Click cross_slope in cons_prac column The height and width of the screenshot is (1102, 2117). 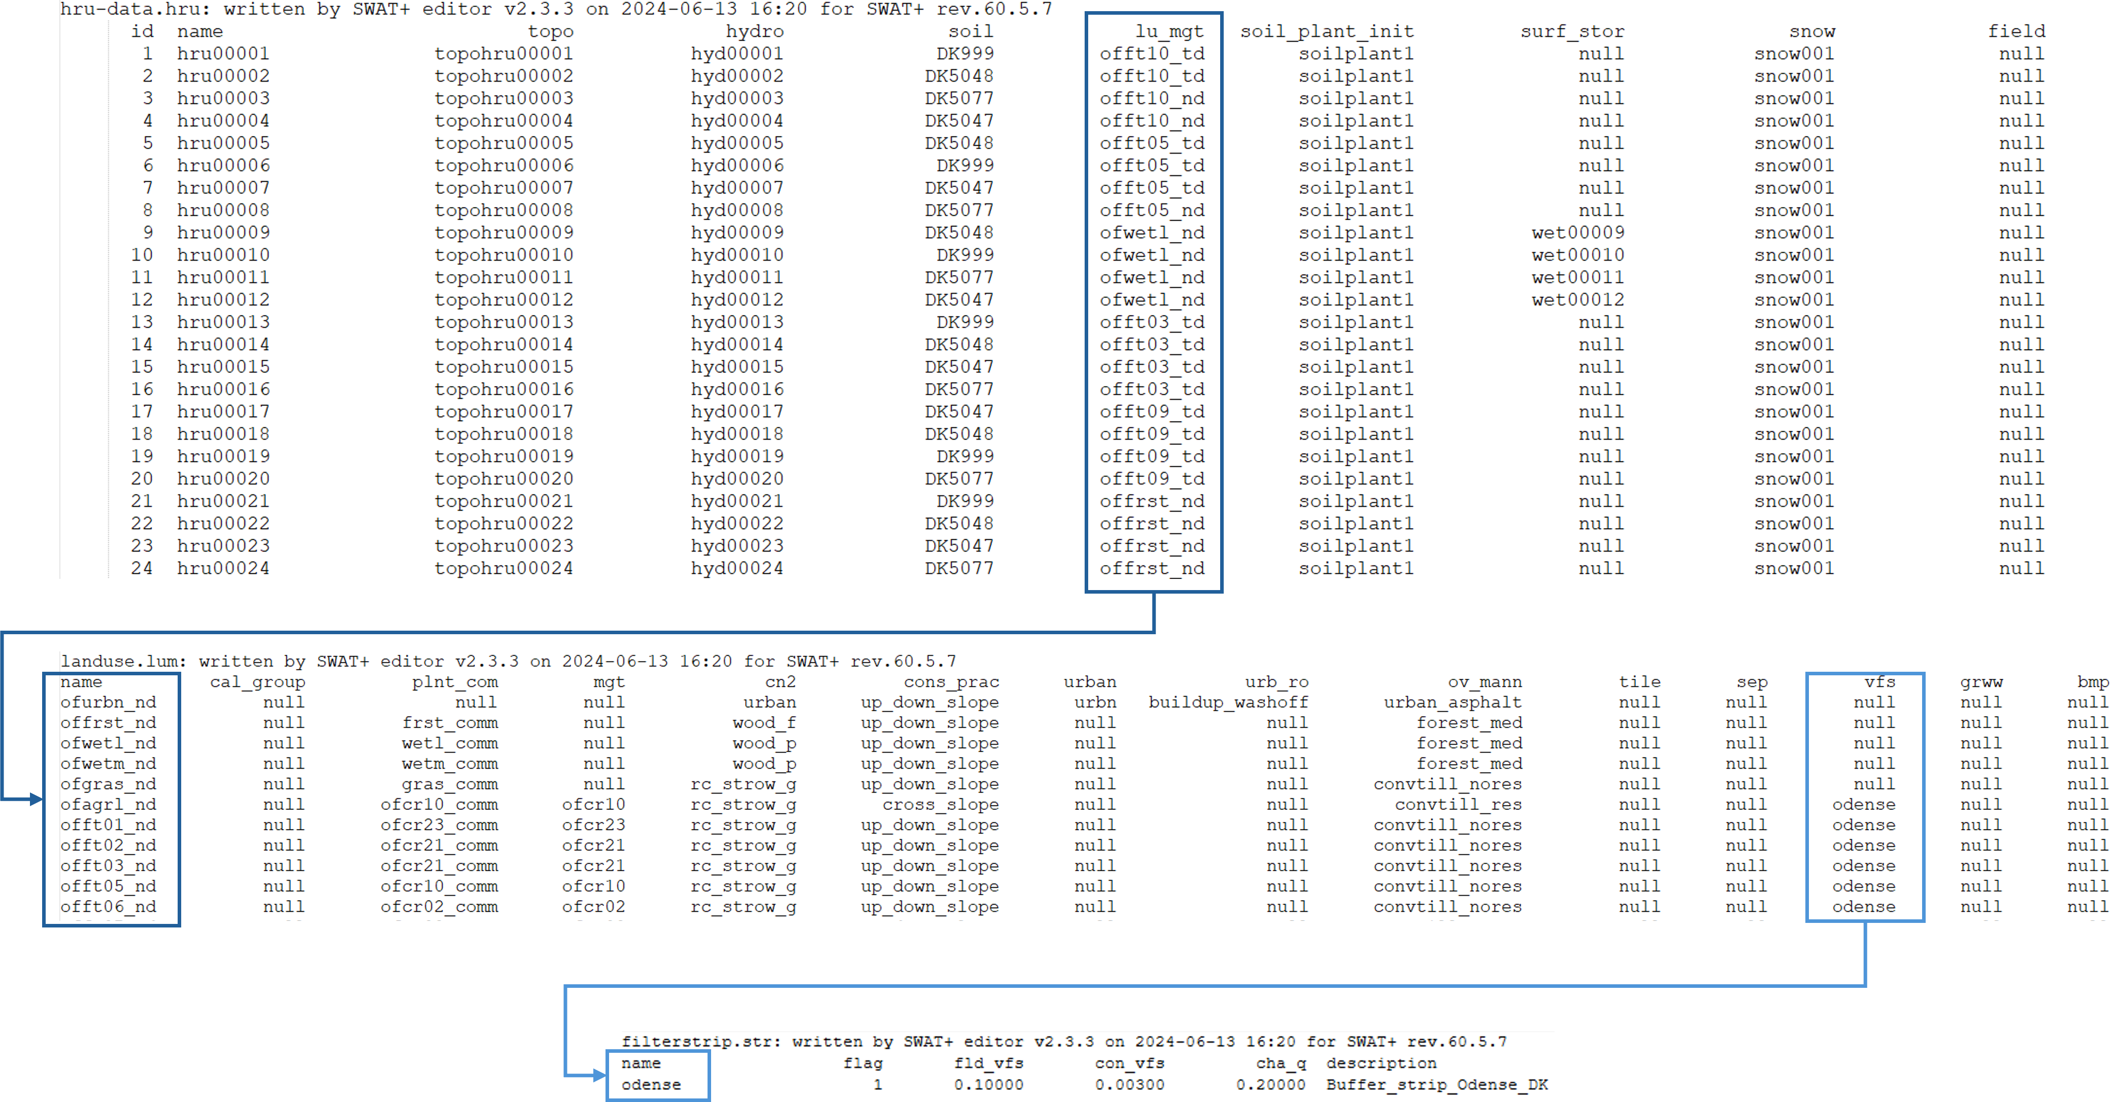(940, 805)
